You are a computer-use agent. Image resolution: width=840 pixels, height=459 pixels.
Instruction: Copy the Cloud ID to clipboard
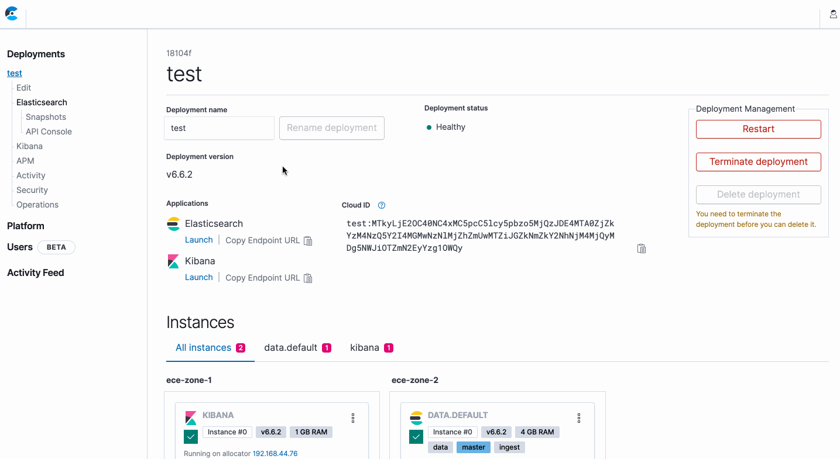[x=642, y=249]
